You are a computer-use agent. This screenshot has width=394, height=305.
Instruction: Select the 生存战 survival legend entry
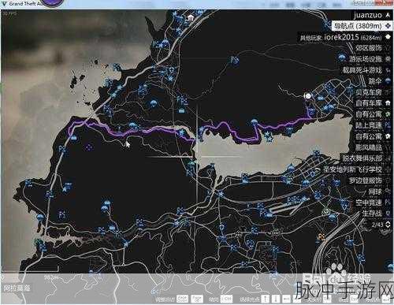377,214
